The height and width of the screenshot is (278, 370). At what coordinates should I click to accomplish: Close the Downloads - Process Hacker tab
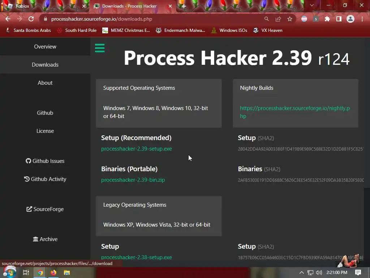pos(170,6)
